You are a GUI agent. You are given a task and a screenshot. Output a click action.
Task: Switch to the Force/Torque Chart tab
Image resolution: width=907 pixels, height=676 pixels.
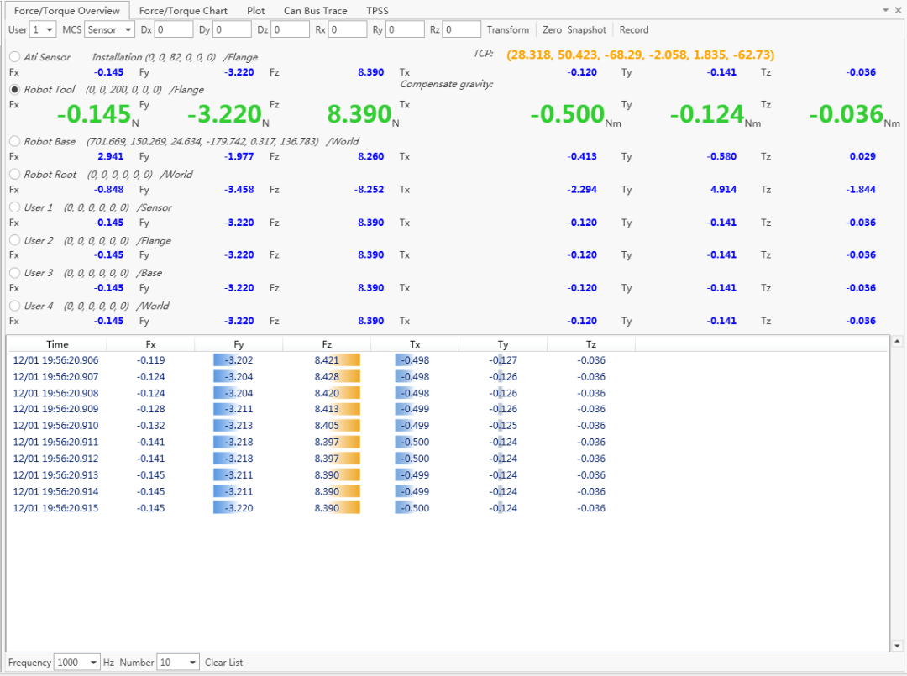pos(183,11)
